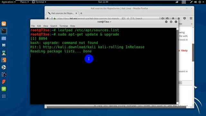This screenshot has width=206, height=116.
Task: Open the Files folder dock icon
Action: click(4, 38)
